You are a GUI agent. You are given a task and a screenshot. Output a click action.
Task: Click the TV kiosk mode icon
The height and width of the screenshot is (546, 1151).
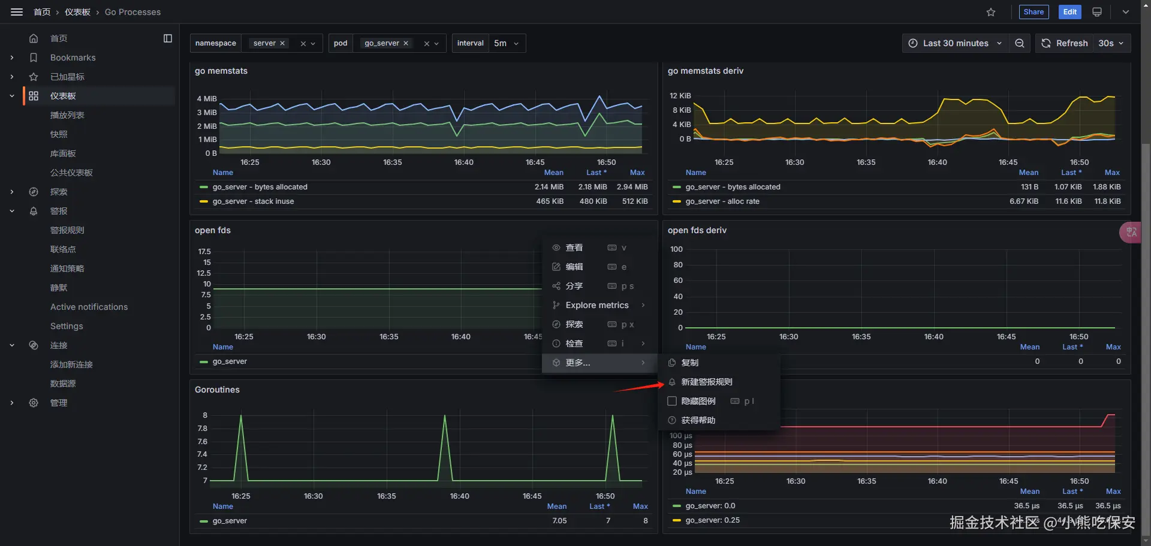point(1097,12)
